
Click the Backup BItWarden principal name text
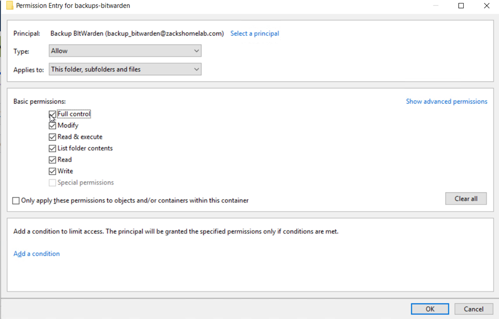click(137, 33)
